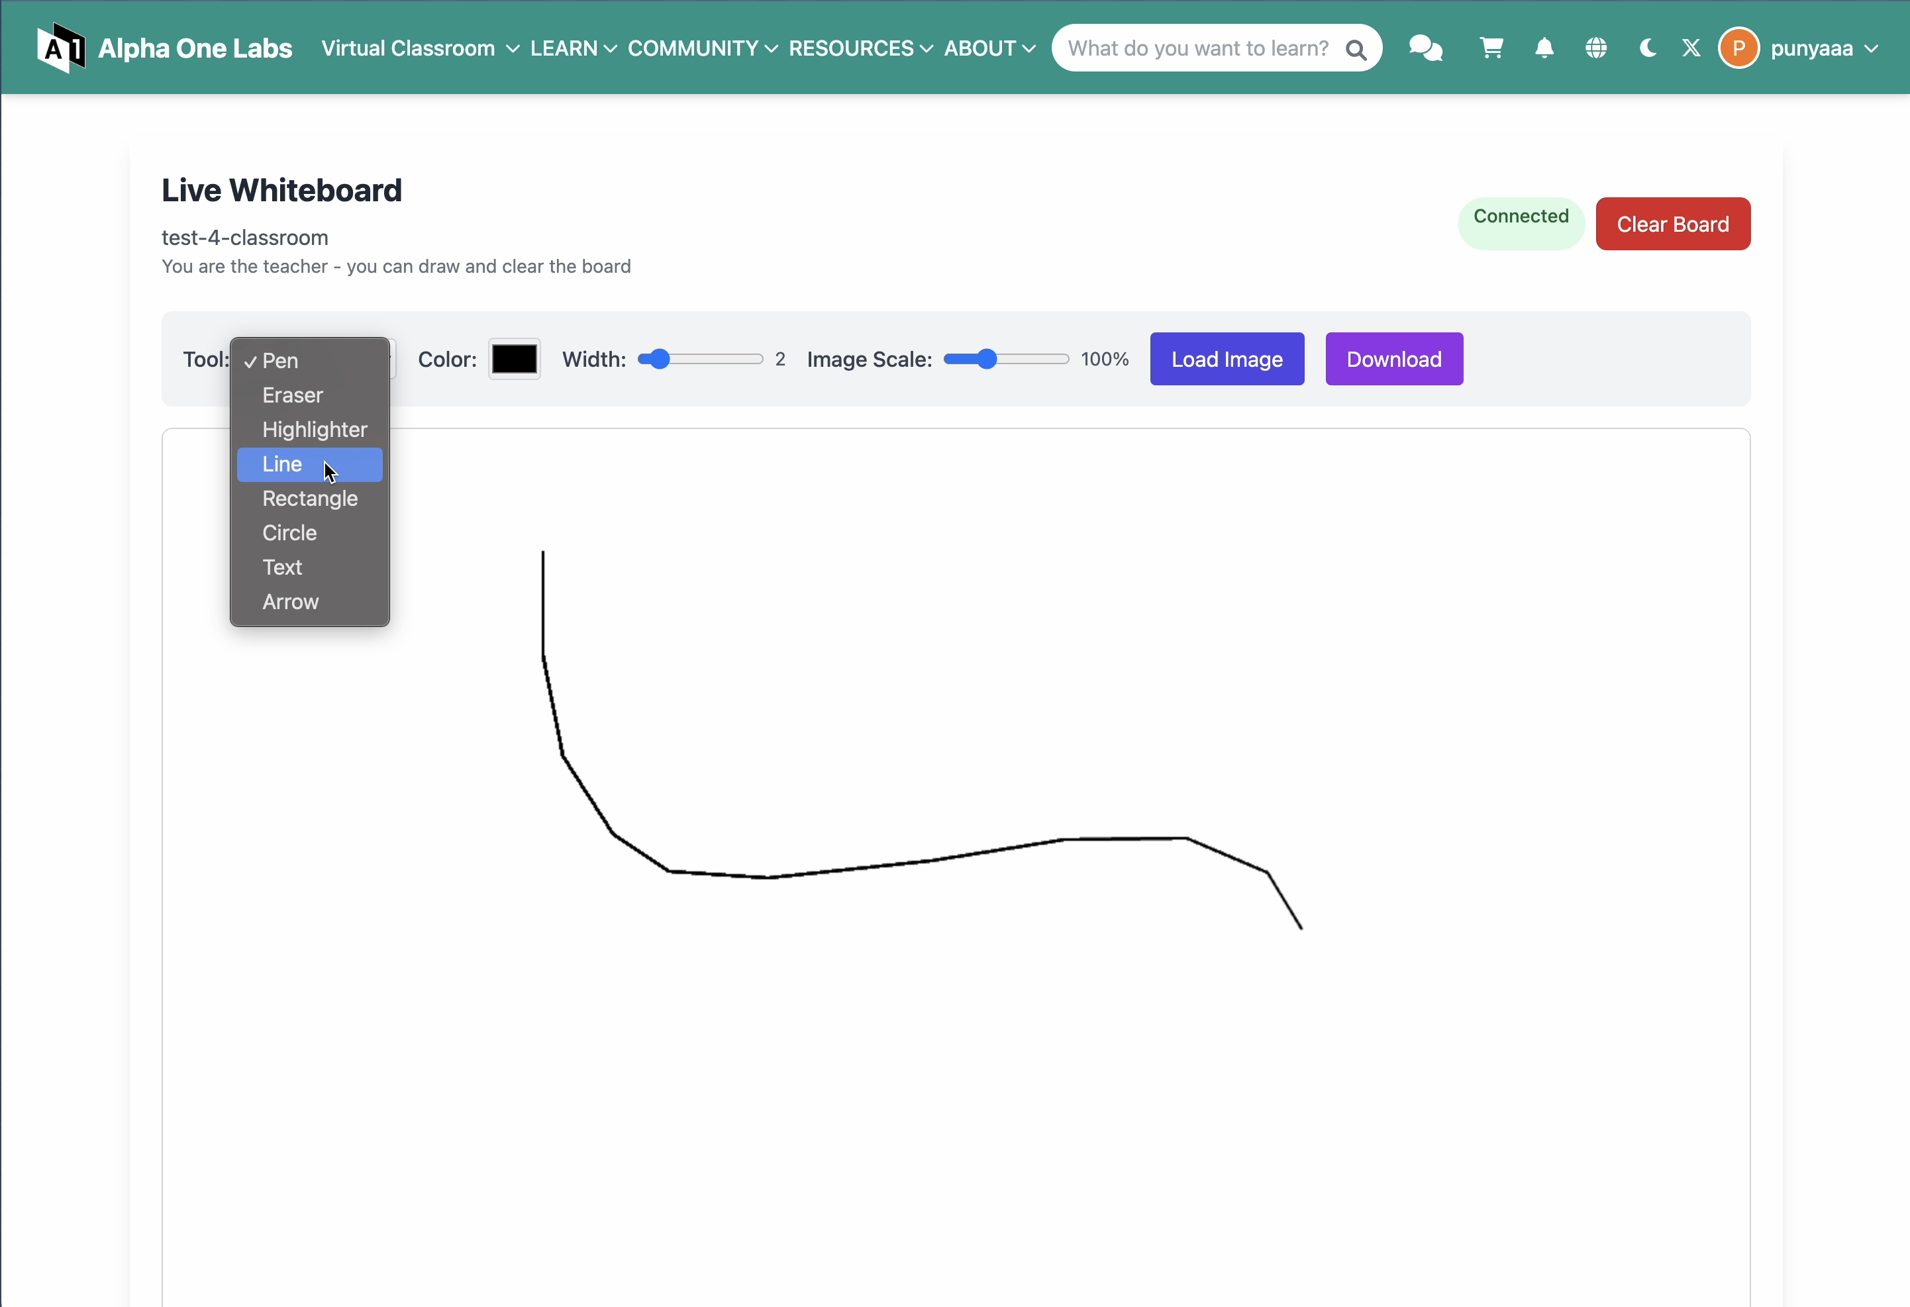Choose Rectangle in the tool list
This screenshot has height=1307, width=1910.
(x=309, y=499)
